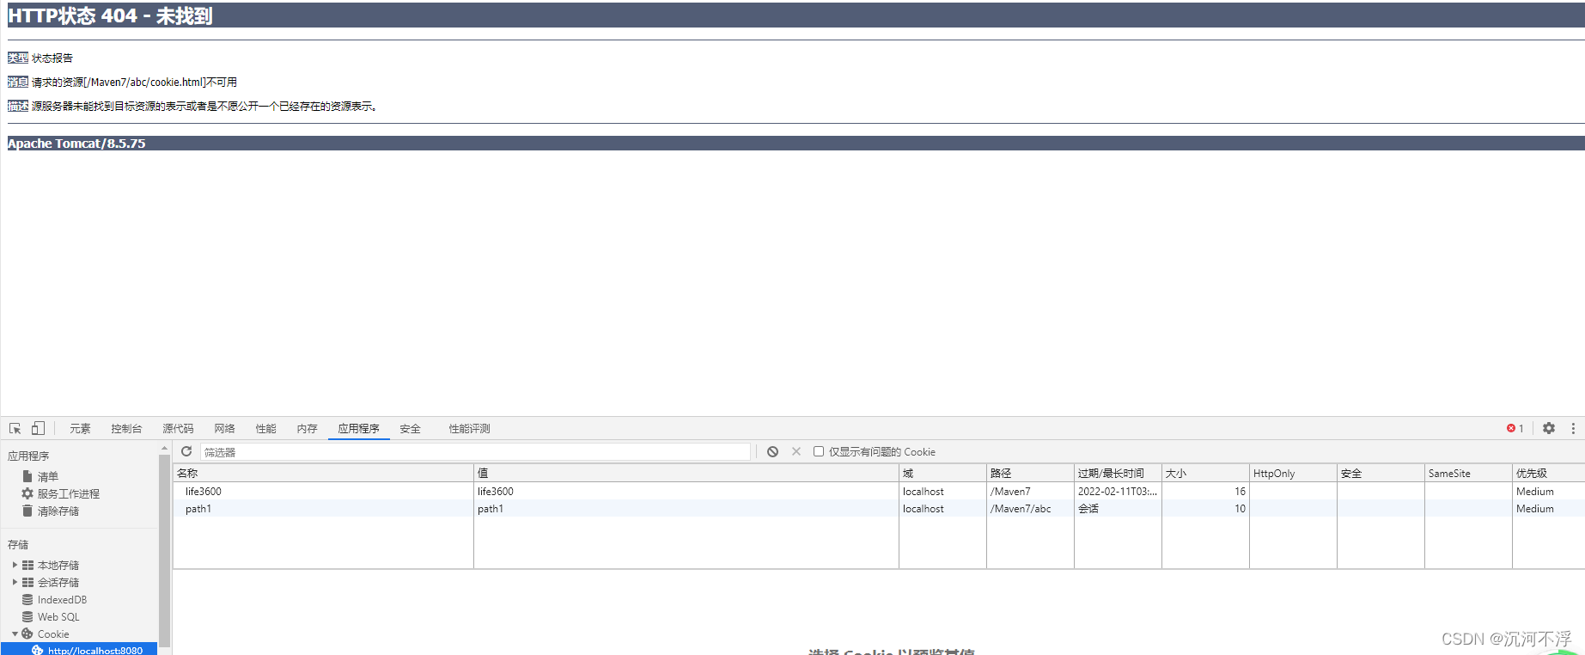Switch to the 性能 tab
1585x655 pixels.
[x=265, y=428]
